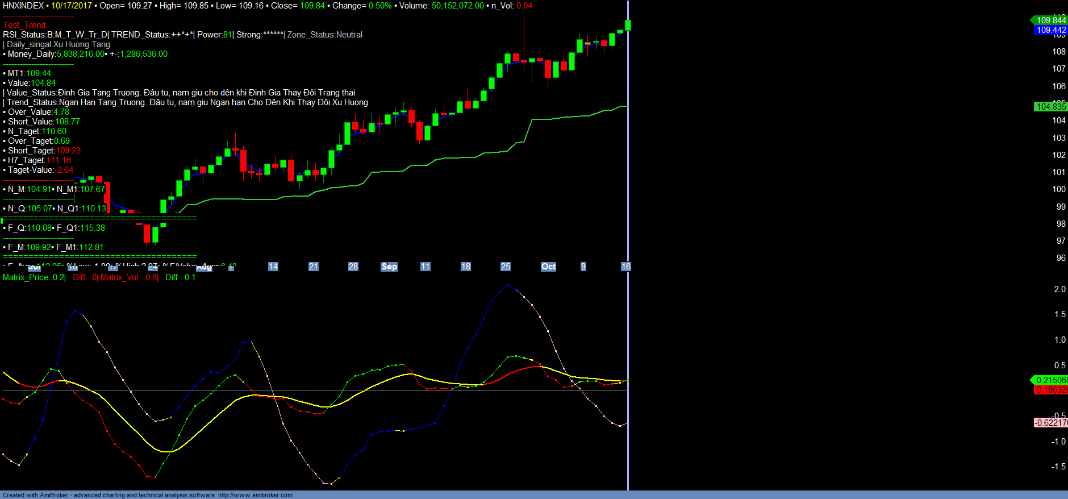Select the date marker labeled 14
This screenshot has width=1068, height=499.
pyautogui.click(x=273, y=267)
